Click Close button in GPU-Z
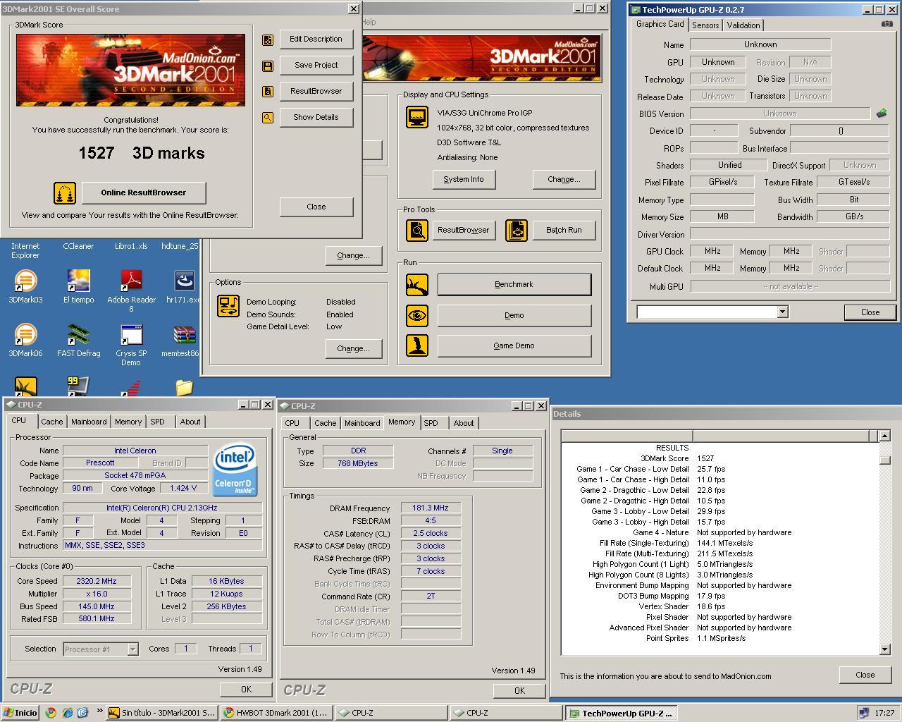Image resolution: width=902 pixels, height=722 pixels. point(870,312)
